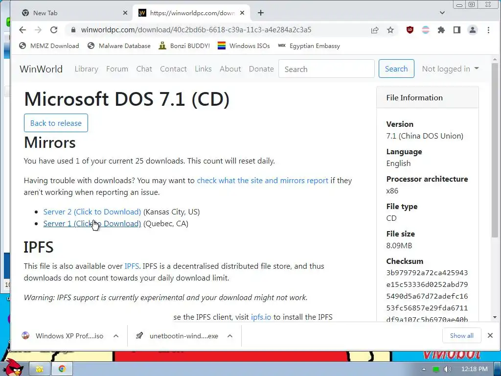This screenshot has width=501, height=376.
Task: Click the address bar URL
Action: tap(196, 30)
